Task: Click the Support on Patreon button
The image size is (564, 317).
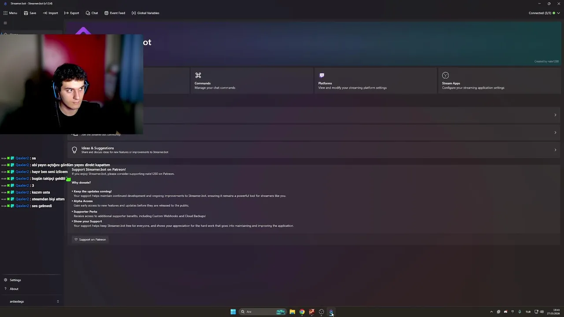Action: pyautogui.click(x=90, y=240)
